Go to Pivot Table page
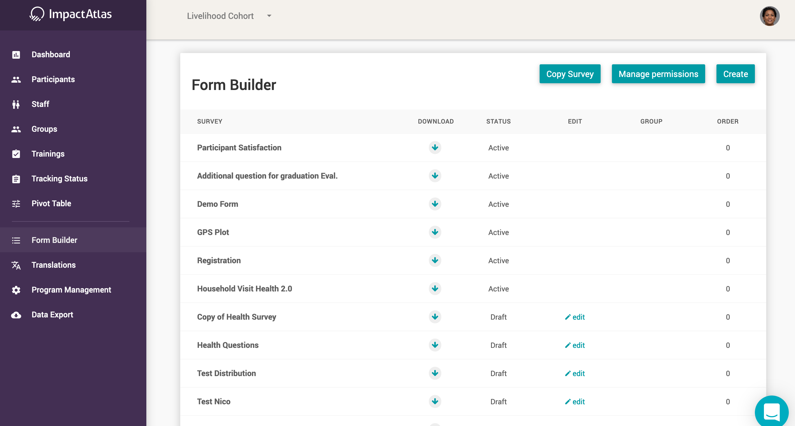The image size is (795, 426). point(51,203)
